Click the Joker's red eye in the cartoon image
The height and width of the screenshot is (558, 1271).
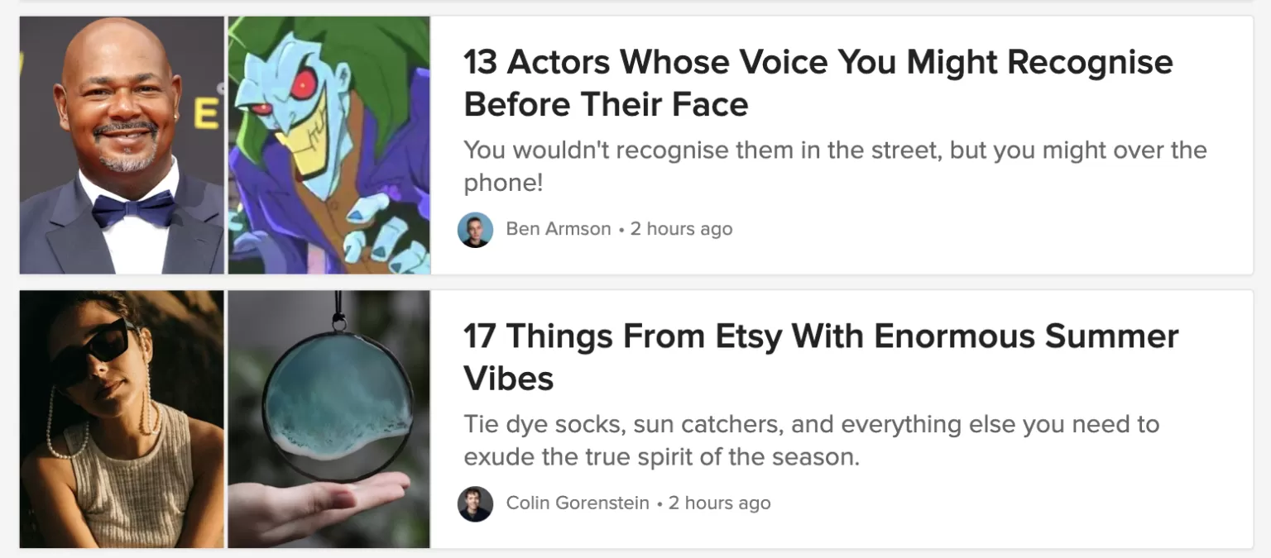(304, 83)
